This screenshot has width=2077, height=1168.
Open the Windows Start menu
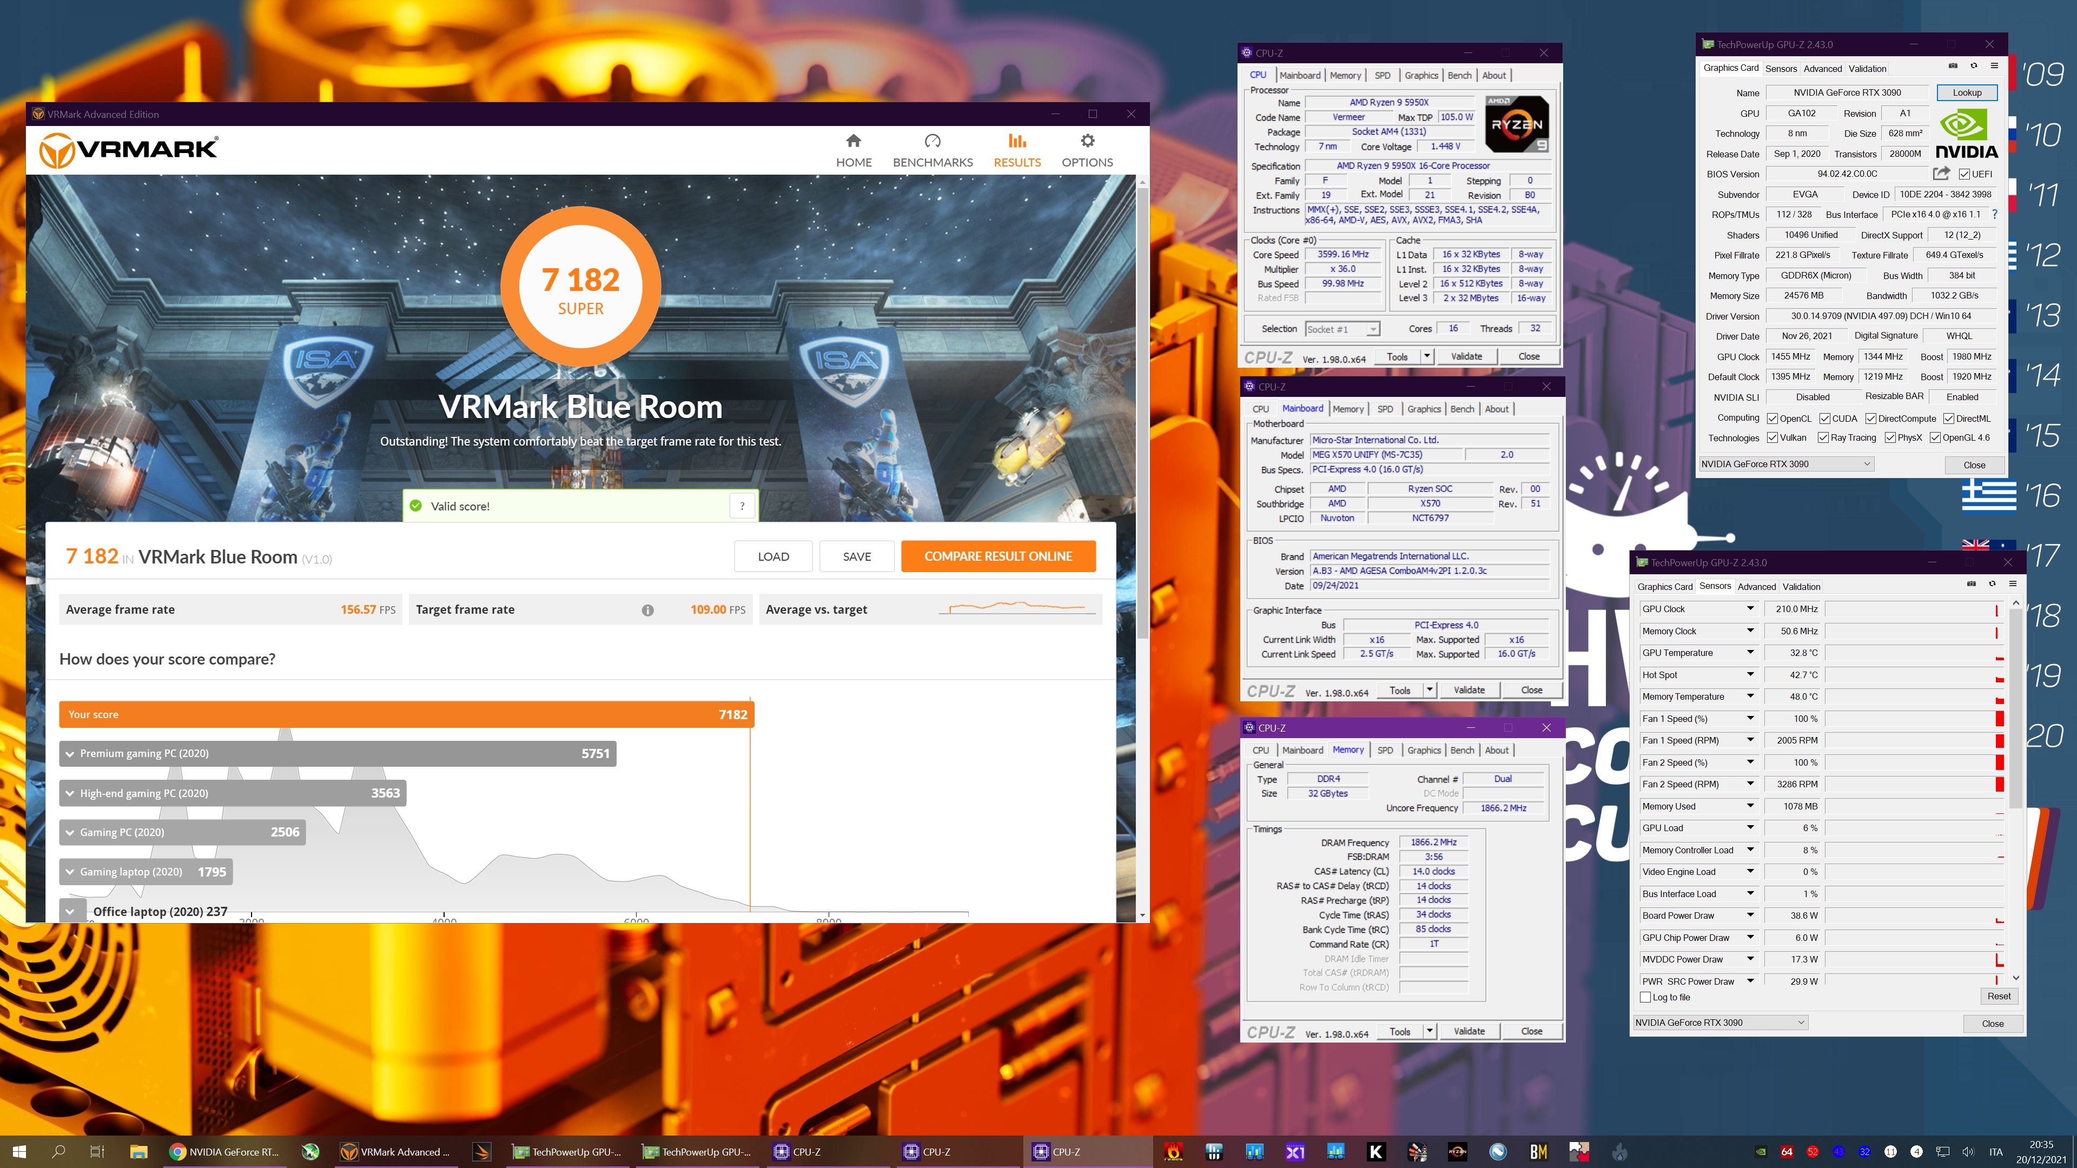click(19, 1152)
